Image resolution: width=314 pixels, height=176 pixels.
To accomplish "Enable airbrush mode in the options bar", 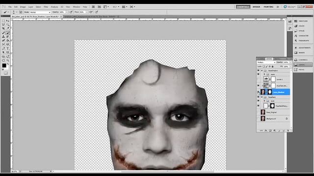I will (91, 12).
